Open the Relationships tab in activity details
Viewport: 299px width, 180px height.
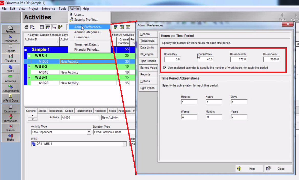tap(84, 111)
